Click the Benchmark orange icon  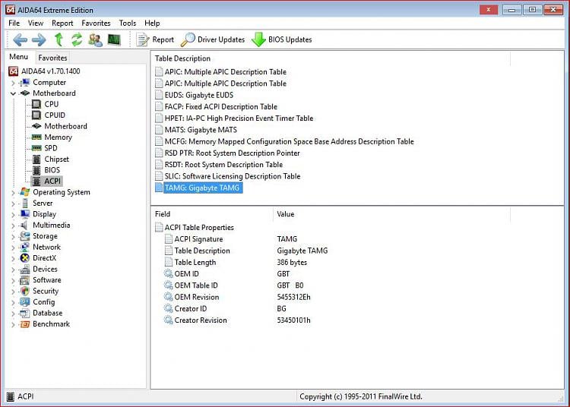pos(25,324)
